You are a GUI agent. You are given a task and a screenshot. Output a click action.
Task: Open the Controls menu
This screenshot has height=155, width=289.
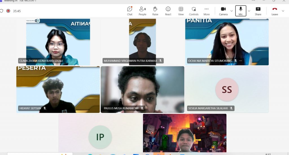[194, 11]
